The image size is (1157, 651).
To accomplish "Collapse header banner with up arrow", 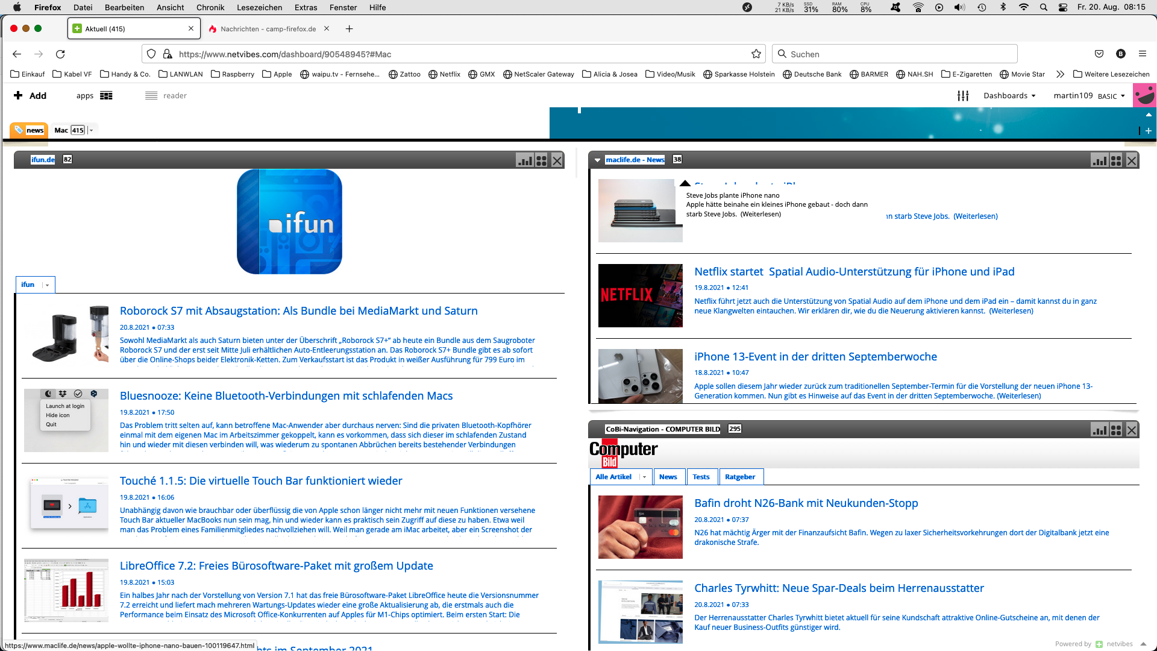I will [x=1149, y=115].
